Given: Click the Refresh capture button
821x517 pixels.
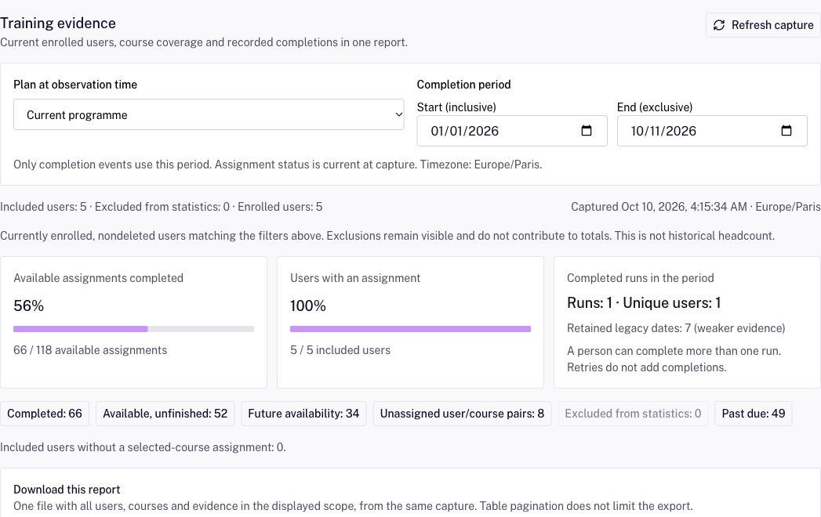Looking at the screenshot, I should (763, 25).
